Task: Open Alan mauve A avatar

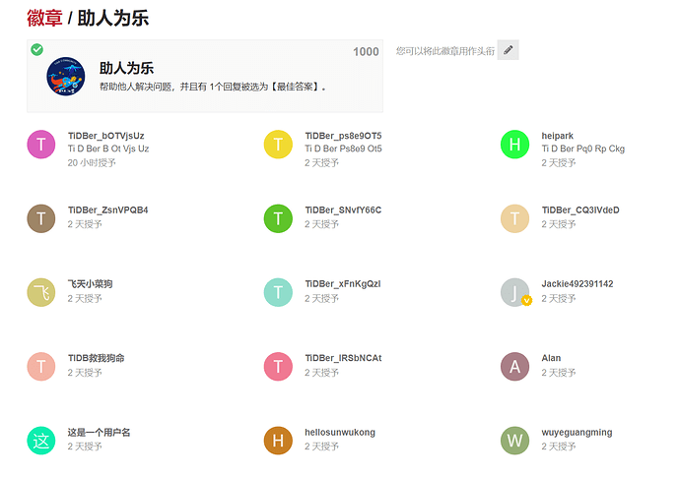Action: (x=514, y=367)
